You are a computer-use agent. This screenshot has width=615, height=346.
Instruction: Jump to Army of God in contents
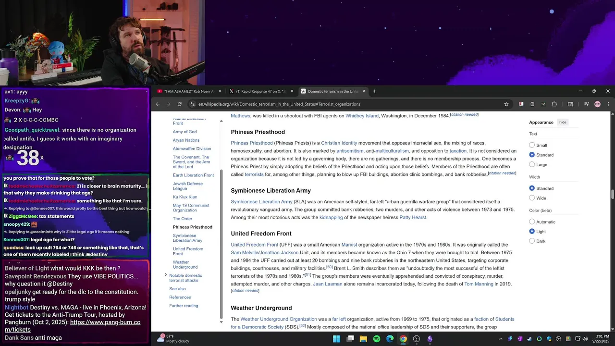pyautogui.click(x=184, y=132)
